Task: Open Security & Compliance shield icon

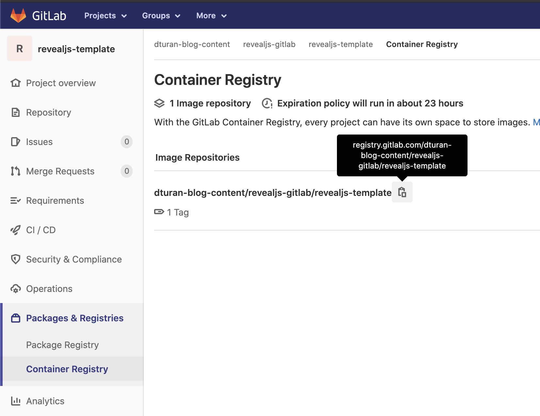Action: pyautogui.click(x=15, y=259)
